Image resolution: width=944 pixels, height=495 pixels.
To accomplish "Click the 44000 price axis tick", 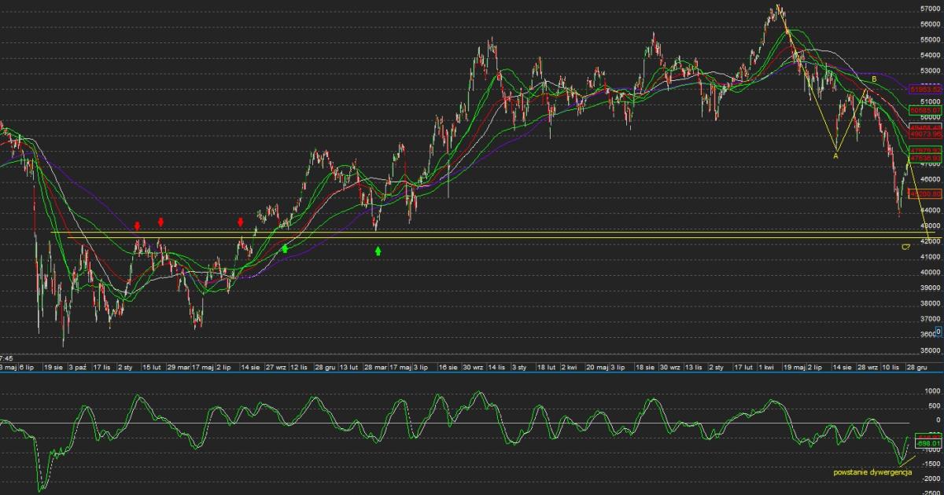I will tap(929, 211).
